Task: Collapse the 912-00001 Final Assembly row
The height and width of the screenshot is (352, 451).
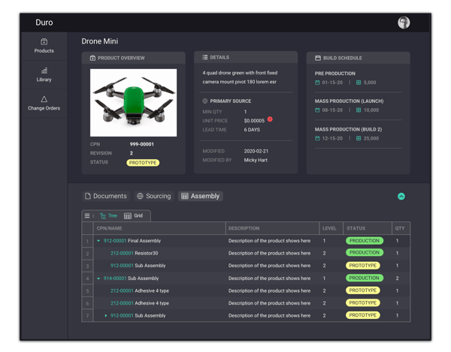Action: [98, 241]
